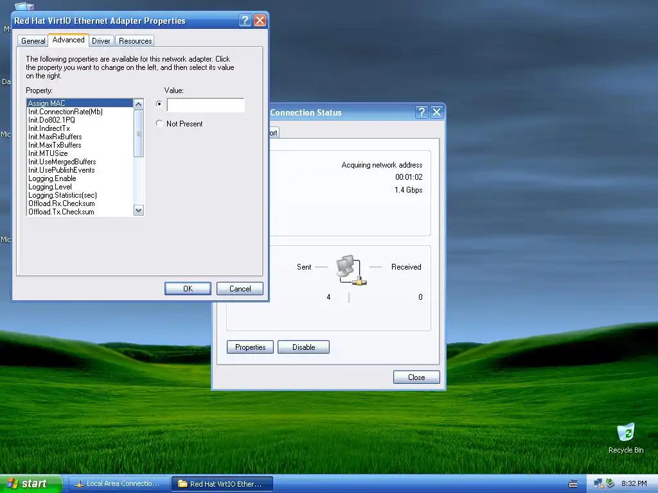658x493 pixels.
Task: Open the Driver tab
Action: [x=101, y=41]
